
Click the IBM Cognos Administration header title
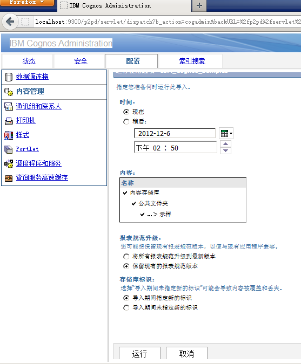click(61, 44)
